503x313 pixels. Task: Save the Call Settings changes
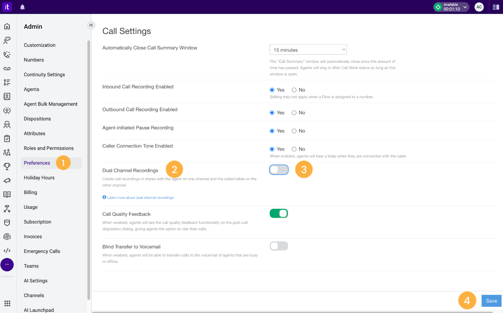pyautogui.click(x=491, y=301)
